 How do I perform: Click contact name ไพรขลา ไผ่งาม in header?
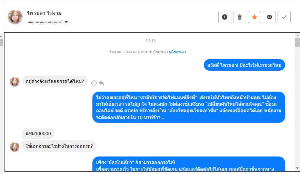44,13
